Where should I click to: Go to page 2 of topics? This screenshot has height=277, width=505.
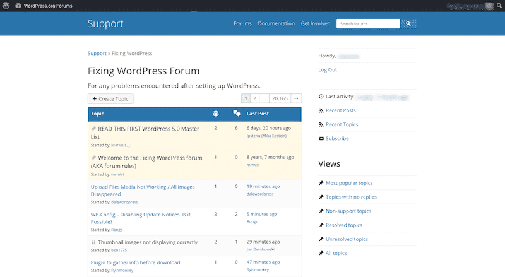click(x=254, y=98)
